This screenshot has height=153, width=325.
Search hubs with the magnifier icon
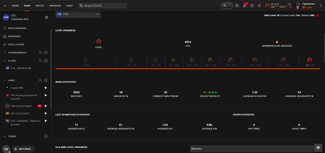40,80
